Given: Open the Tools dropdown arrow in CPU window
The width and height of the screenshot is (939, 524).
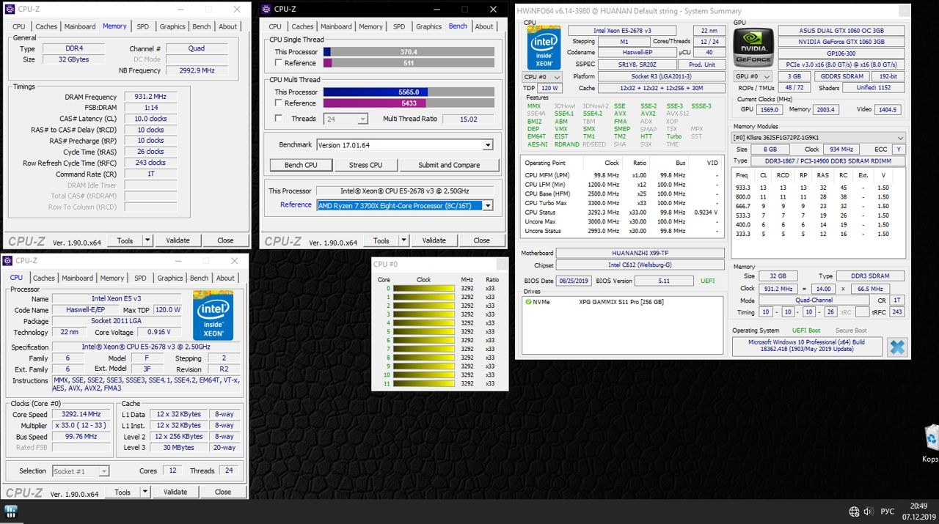Looking at the screenshot, I should [x=145, y=492].
